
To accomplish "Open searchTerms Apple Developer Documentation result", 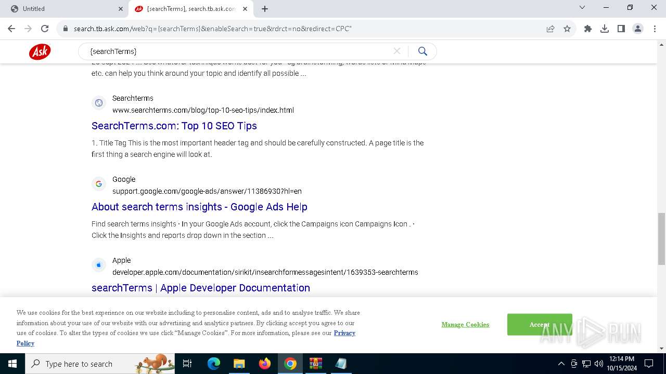I will click(x=201, y=288).
